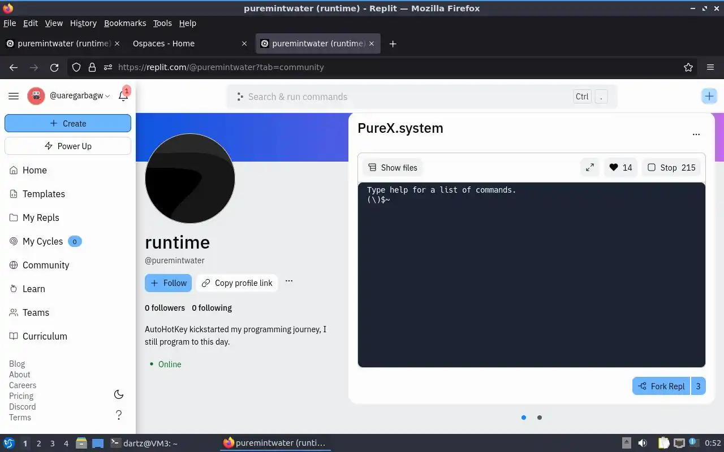The width and height of the screenshot is (724, 452).
Task: Click inside the repl console
Action: 532,275
